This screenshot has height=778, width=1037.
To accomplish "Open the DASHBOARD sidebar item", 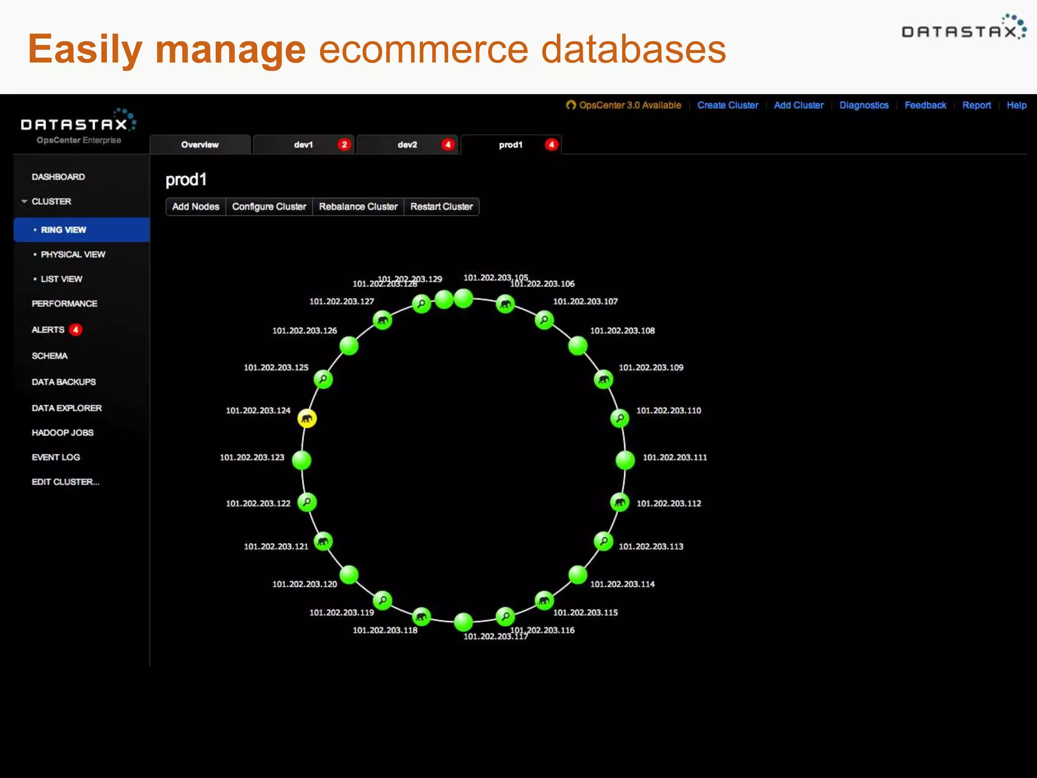I will tap(58, 177).
